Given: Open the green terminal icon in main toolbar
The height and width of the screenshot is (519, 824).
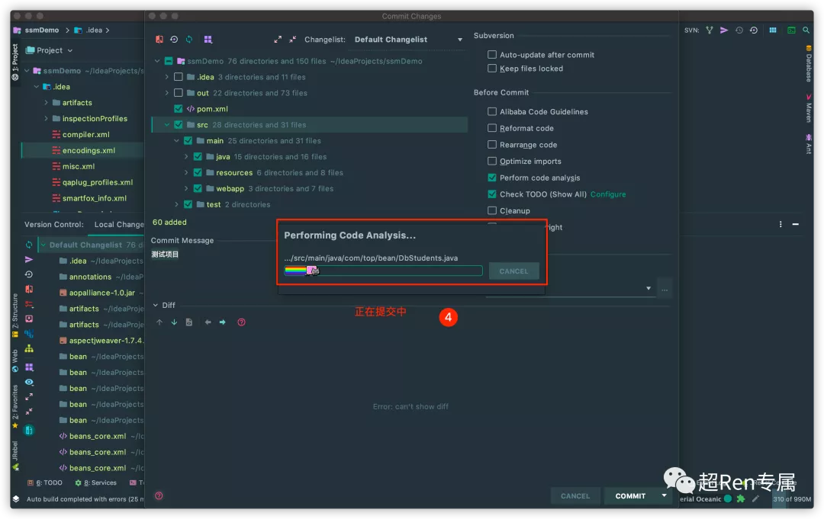Looking at the screenshot, I should (791, 30).
